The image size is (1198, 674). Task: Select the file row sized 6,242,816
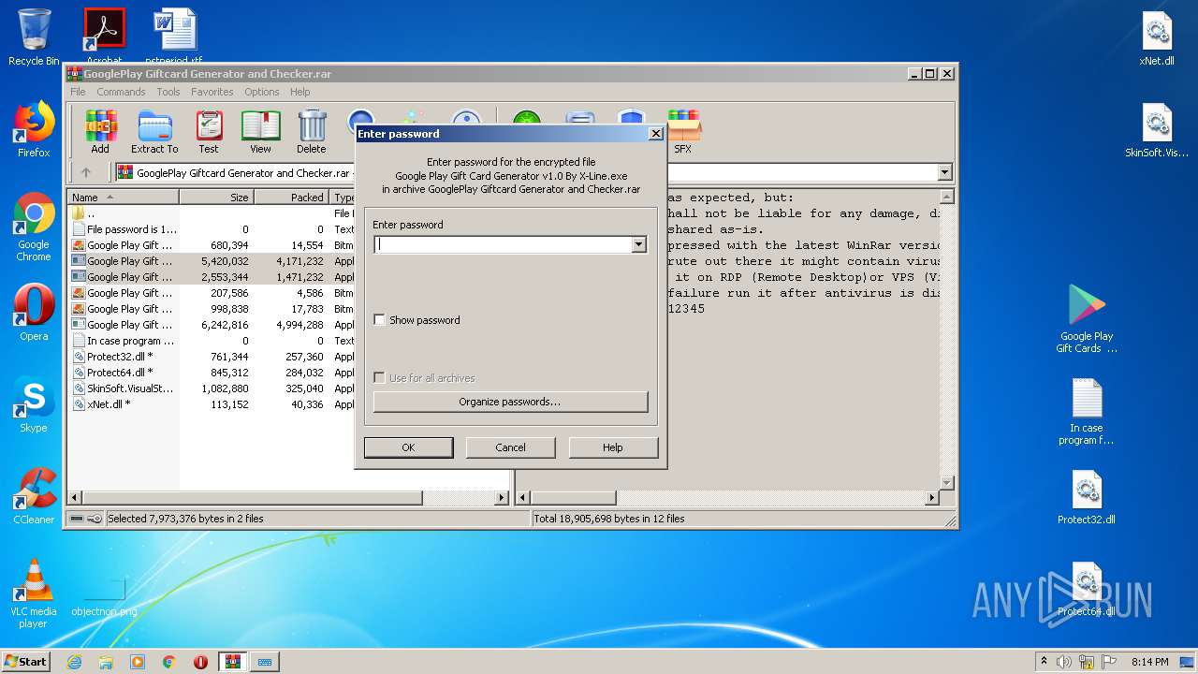(211, 325)
